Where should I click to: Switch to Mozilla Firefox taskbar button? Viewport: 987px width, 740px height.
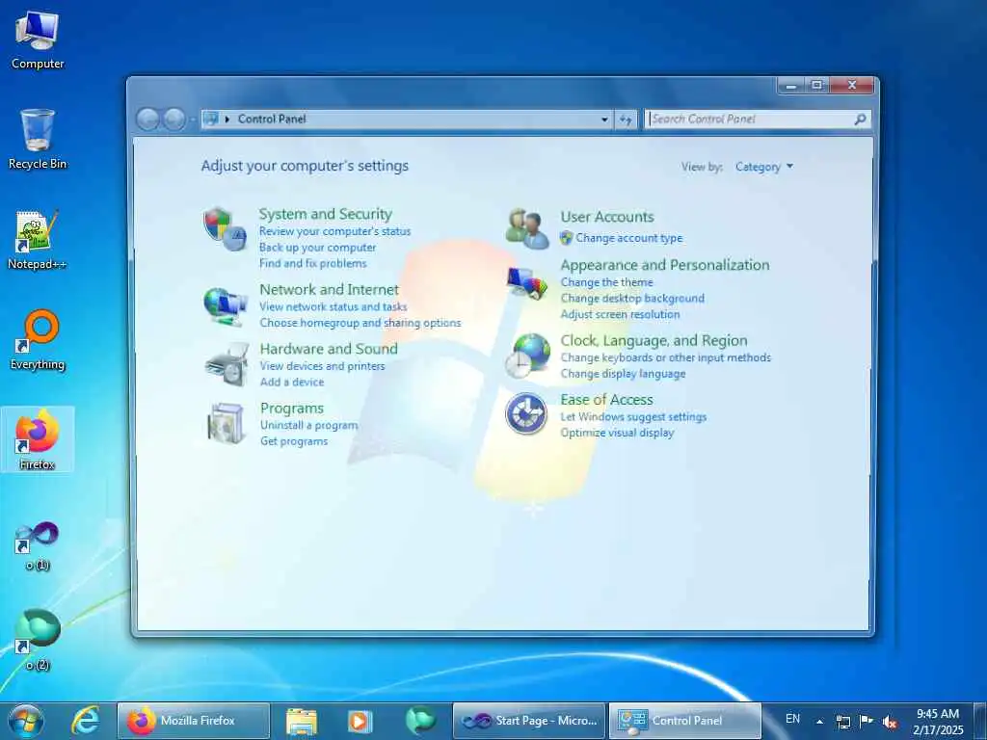[194, 721]
